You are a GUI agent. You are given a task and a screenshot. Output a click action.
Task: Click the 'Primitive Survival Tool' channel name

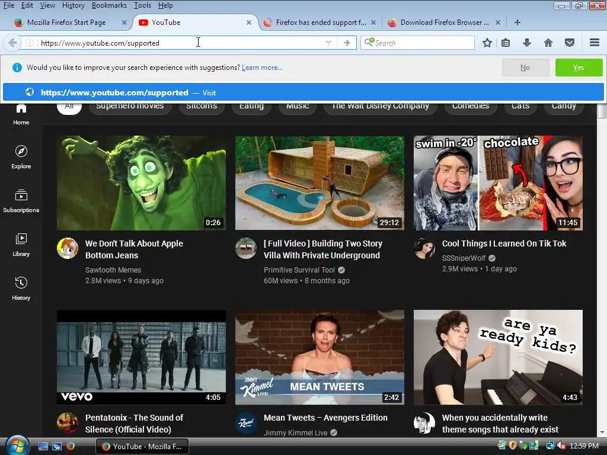click(299, 270)
